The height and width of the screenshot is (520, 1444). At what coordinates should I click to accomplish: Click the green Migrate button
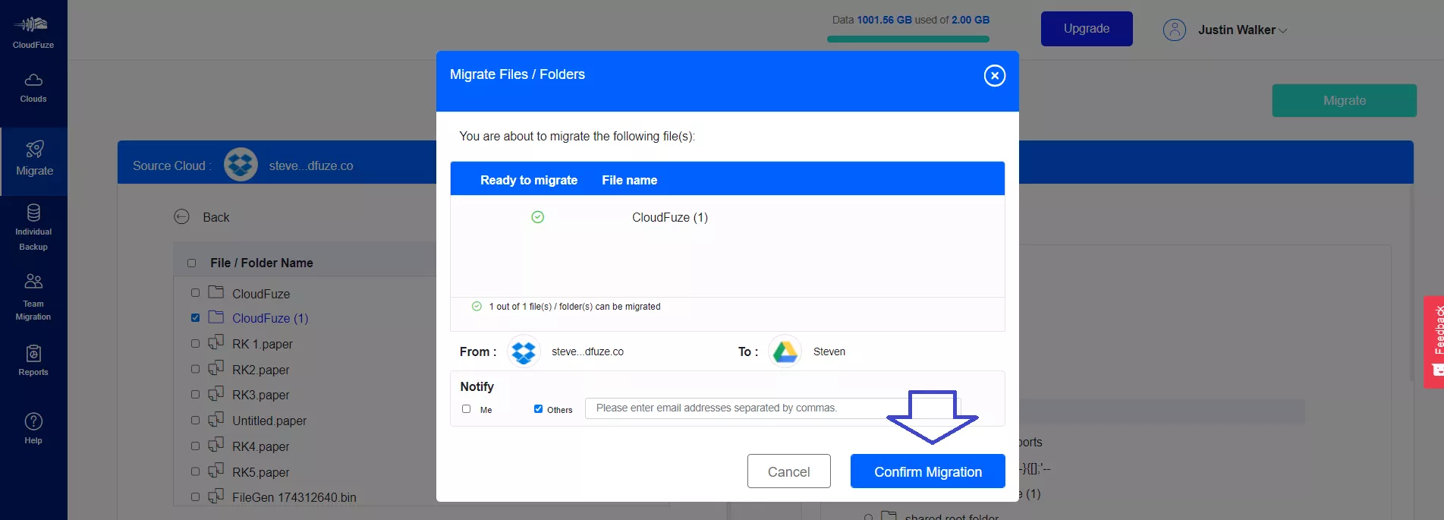[x=1344, y=100]
